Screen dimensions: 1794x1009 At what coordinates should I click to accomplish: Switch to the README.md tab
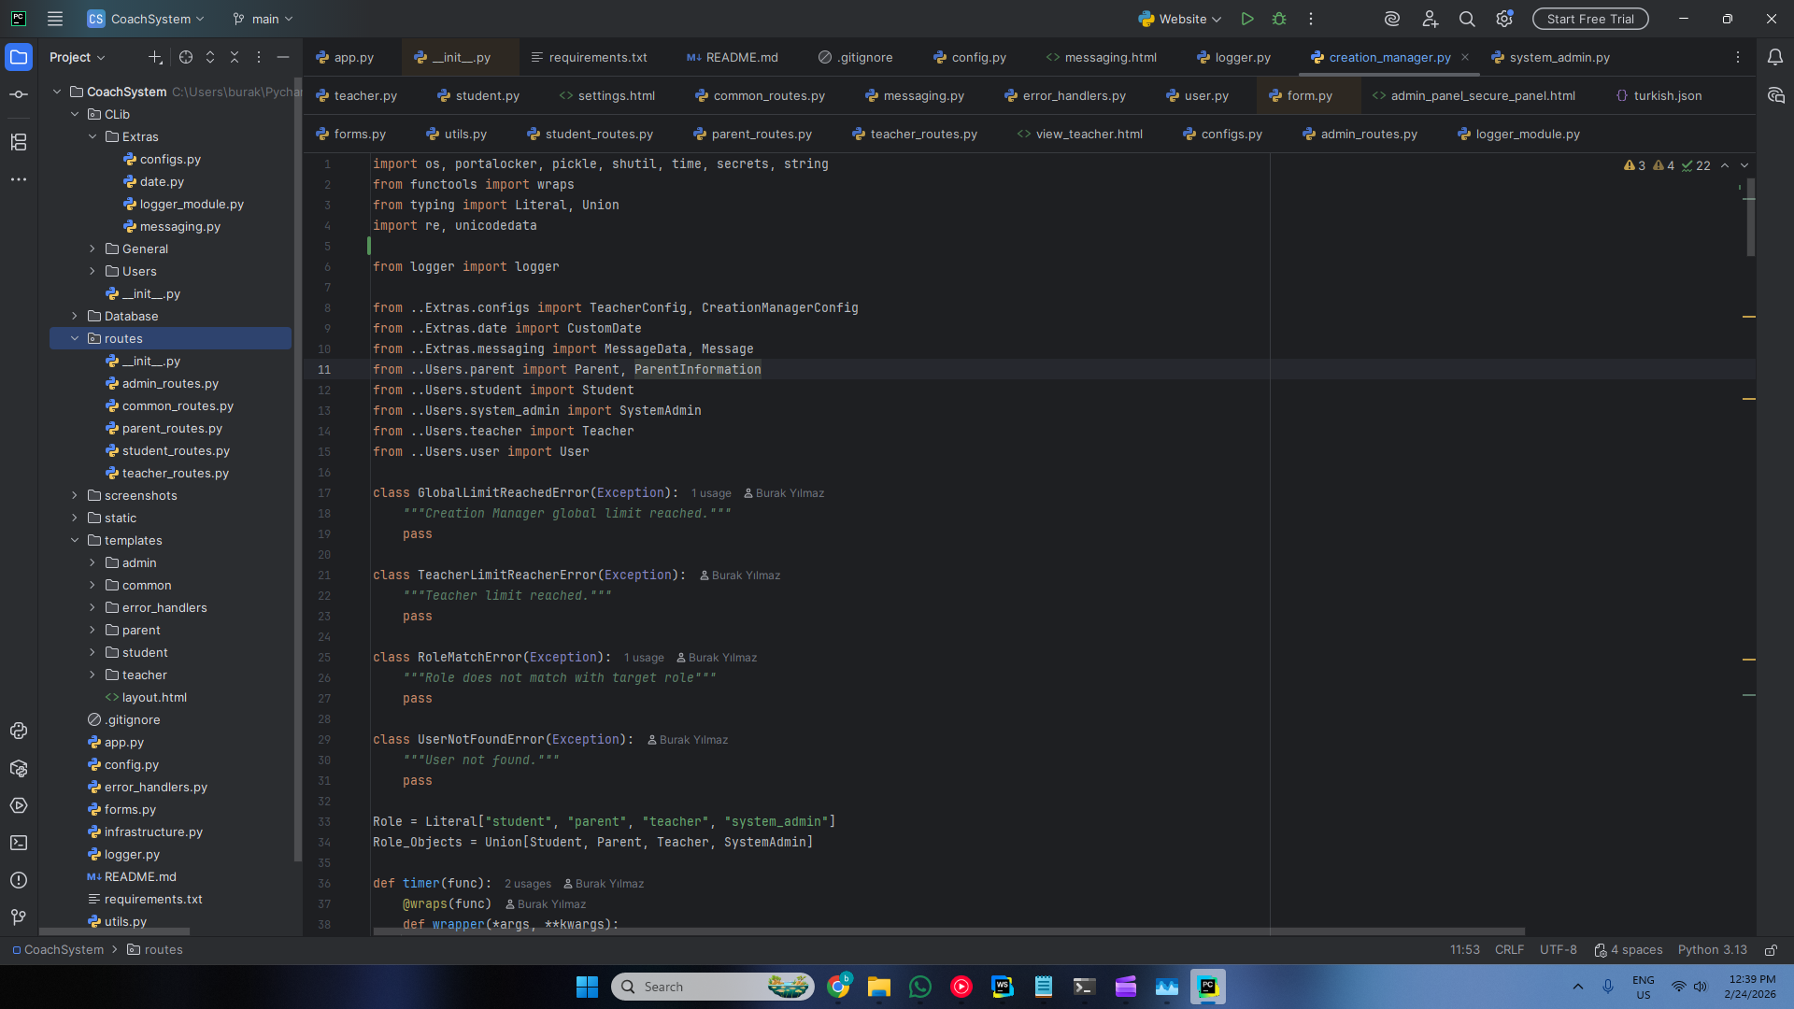pos(732,57)
